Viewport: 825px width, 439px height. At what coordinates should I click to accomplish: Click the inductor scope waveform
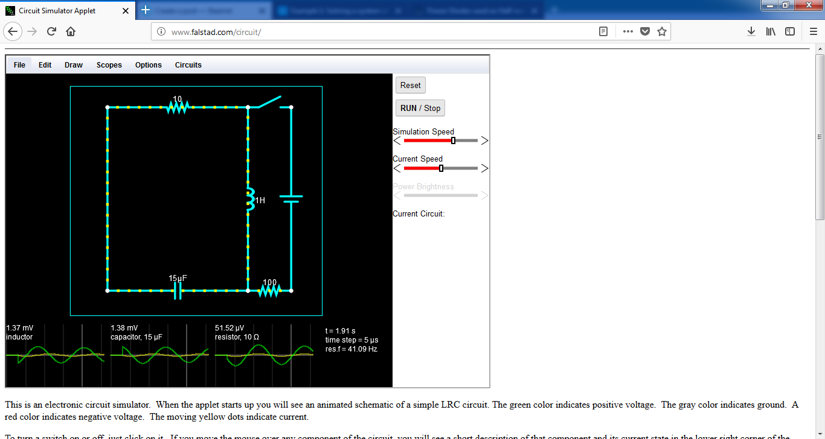tap(55, 355)
